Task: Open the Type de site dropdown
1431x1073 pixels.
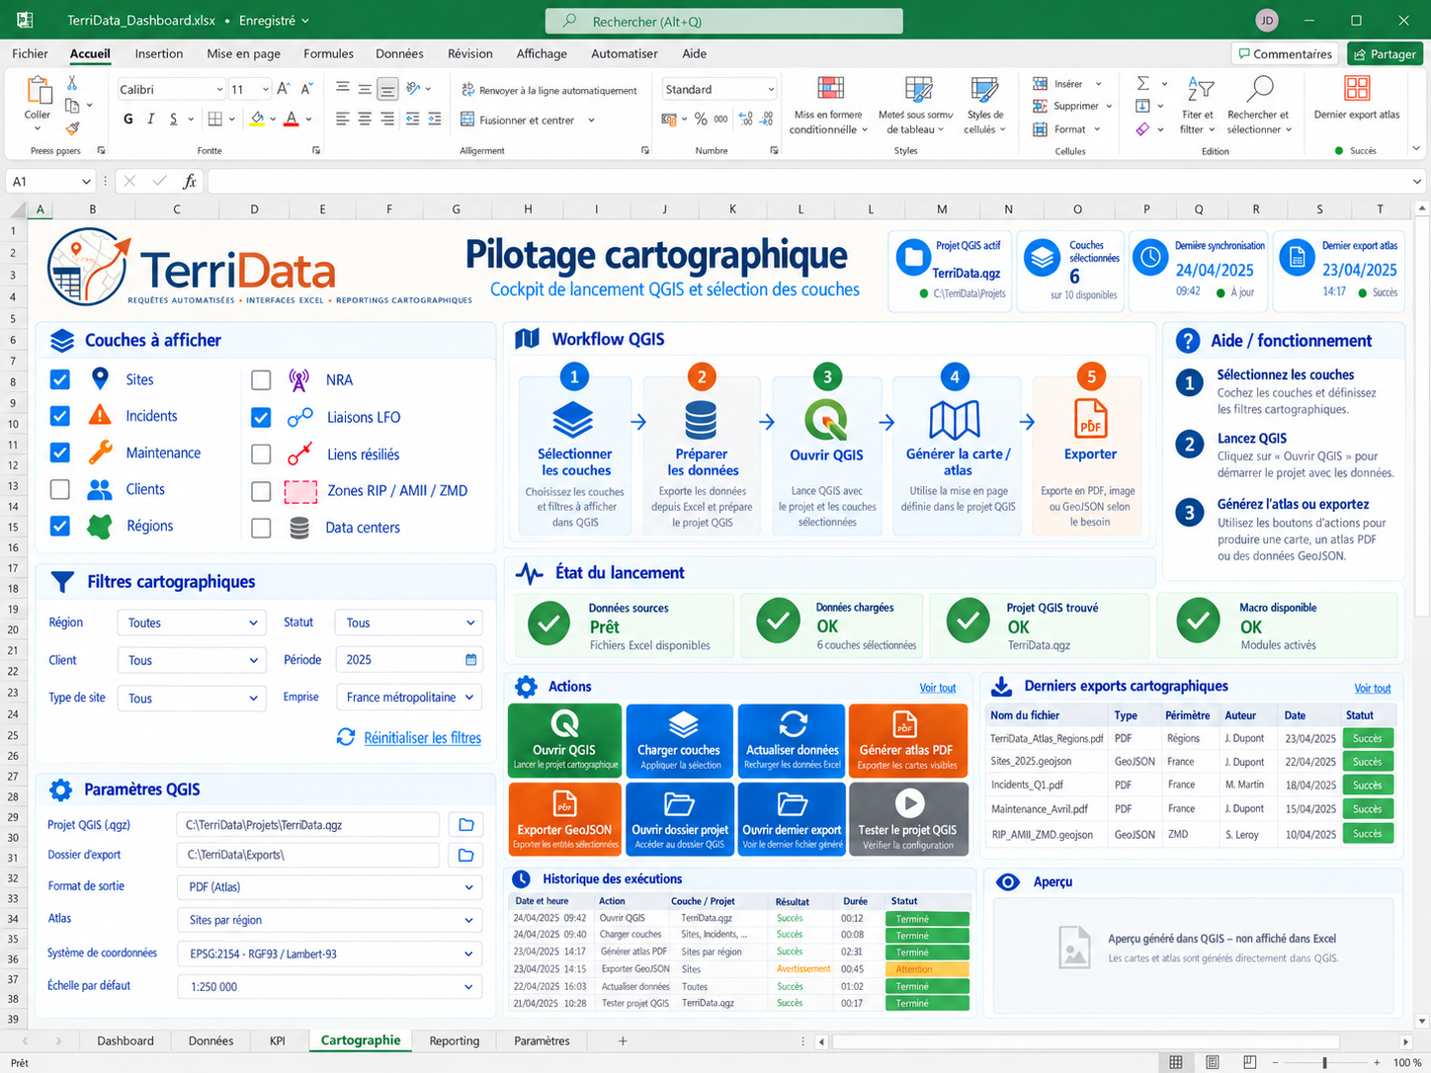Action: coord(192,699)
